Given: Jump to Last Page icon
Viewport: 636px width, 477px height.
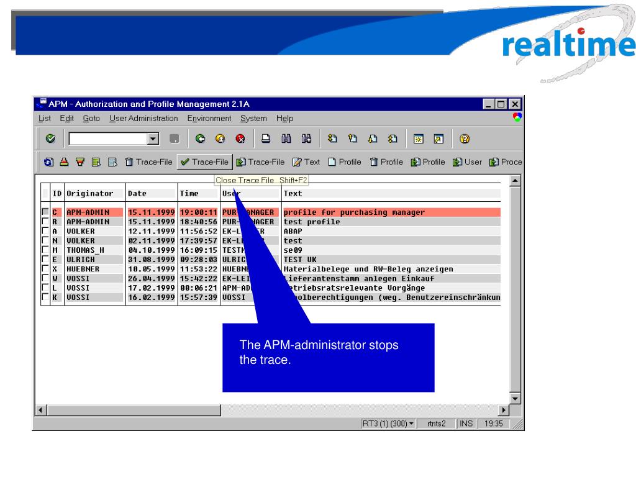Looking at the screenshot, I should 393,139.
